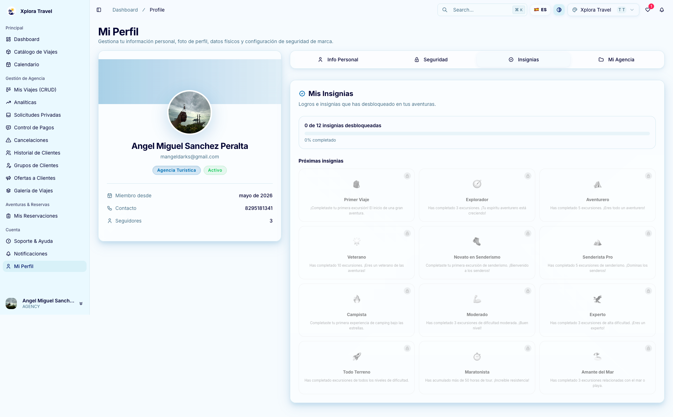Switch language with the ES flag toggle
The image size is (673, 417).
540,10
